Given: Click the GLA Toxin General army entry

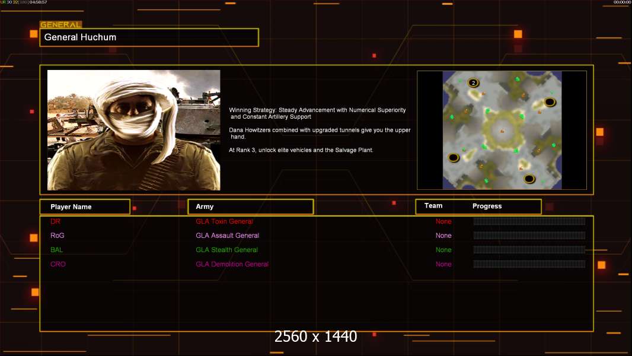Looking at the screenshot, I should pos(224,221).
